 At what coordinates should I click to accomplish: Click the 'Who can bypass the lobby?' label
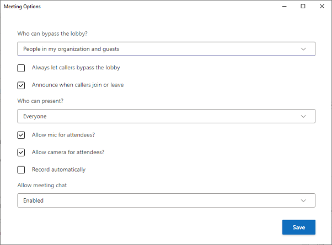pos(52,34)
